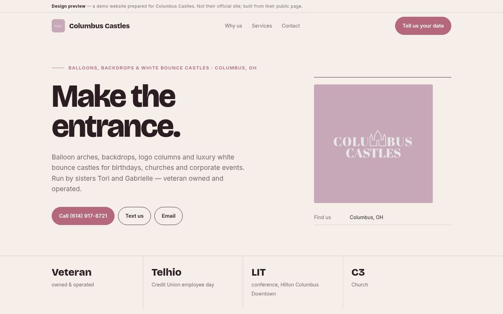Click the 'Make the entrance.' headline

pos(116,111)
